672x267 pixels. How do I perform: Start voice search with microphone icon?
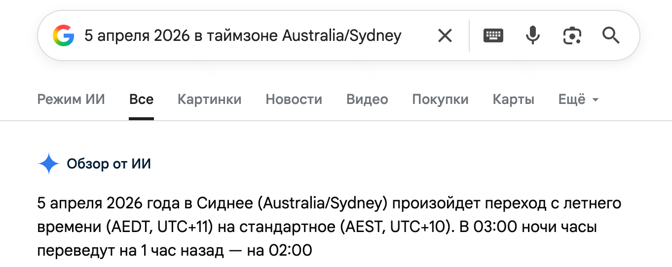[x=532, y=35]
